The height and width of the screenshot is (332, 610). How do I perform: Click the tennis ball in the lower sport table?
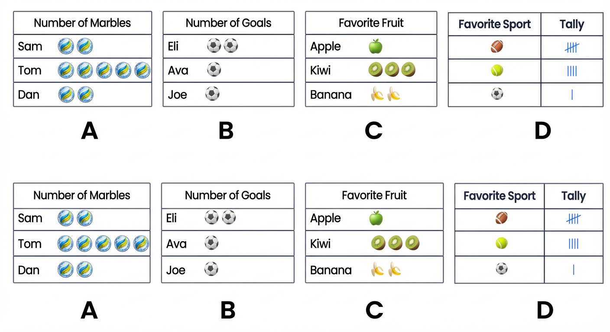click(x=502, y=244)
